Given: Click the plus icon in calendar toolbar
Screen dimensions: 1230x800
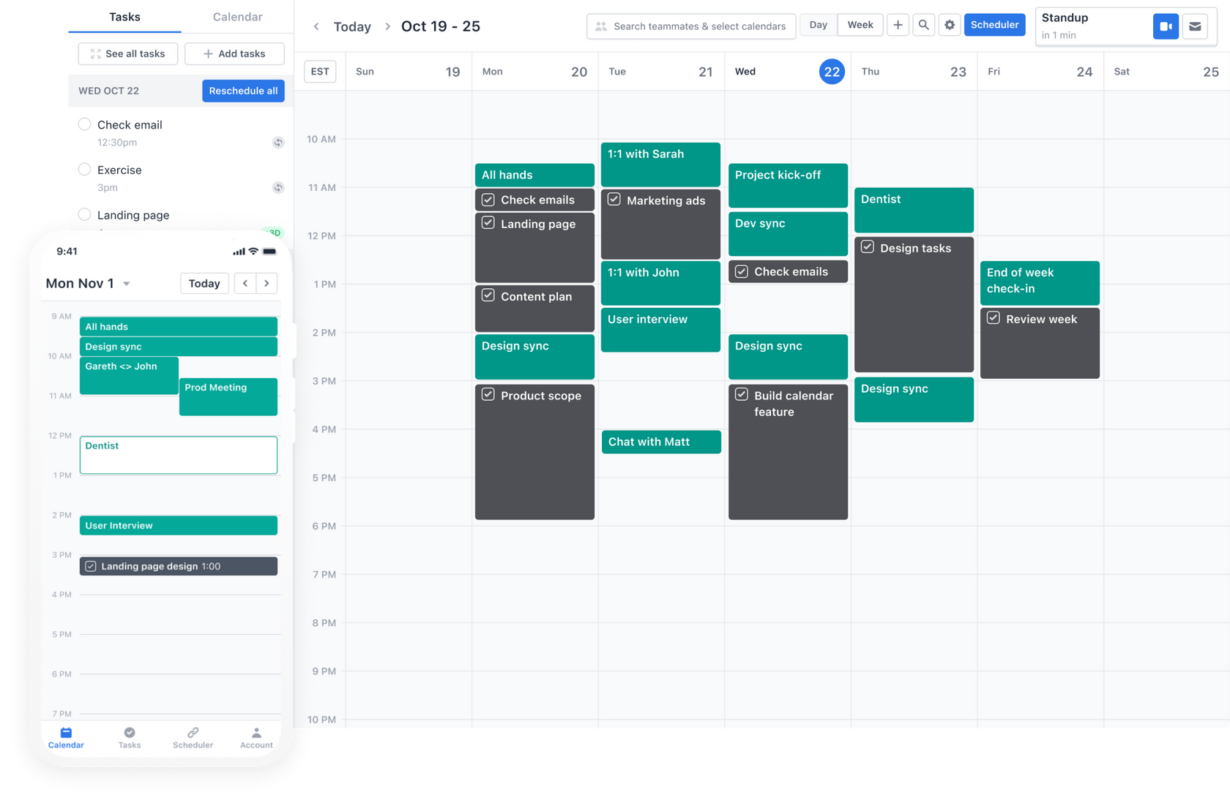Looking at the screenshot, I should point(898,25).
